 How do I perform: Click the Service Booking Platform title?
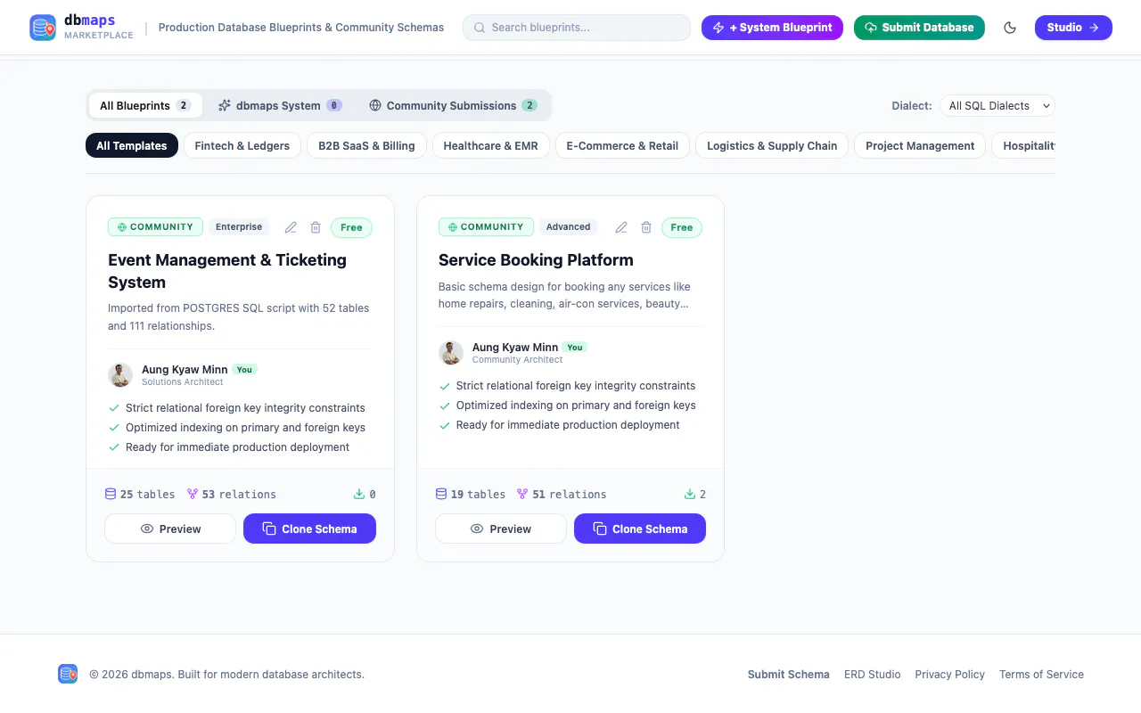pos(536,260)
